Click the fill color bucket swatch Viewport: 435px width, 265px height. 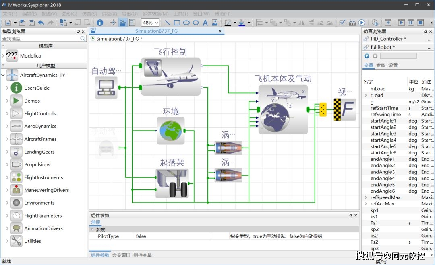tap(242, 23)
